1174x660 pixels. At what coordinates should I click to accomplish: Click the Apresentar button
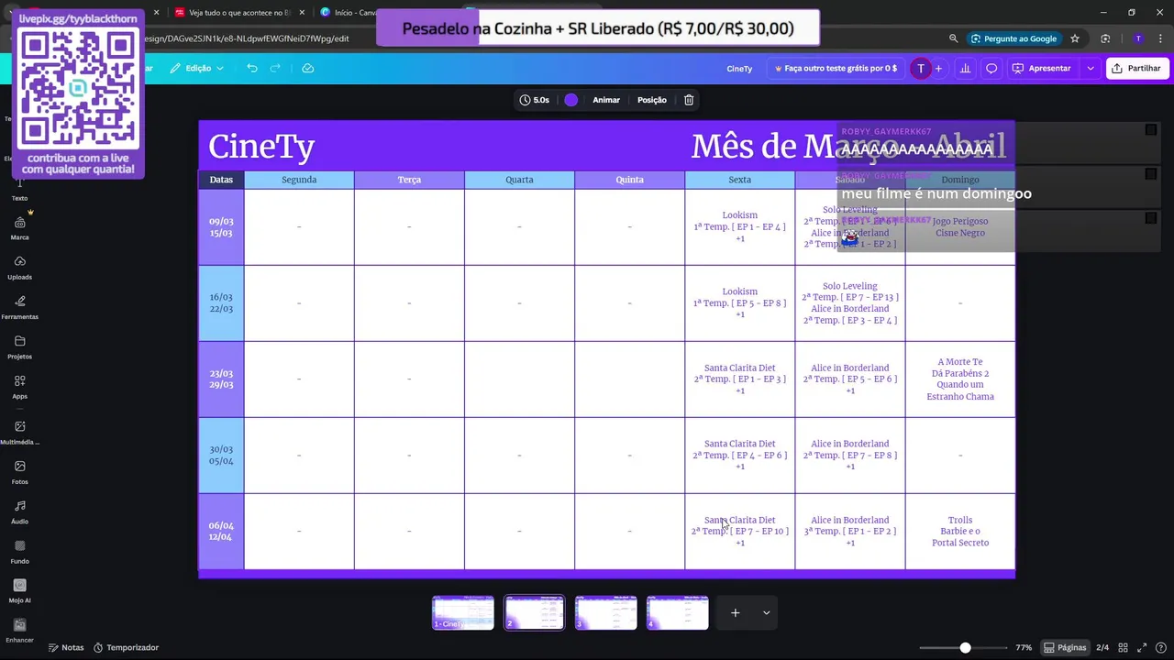click(1042, 68)
